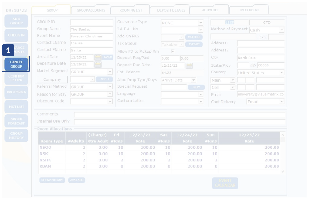The height and width of the screenshot is (199, 309).
Task: Click the Group Name input field
Action: pos(91,30)
